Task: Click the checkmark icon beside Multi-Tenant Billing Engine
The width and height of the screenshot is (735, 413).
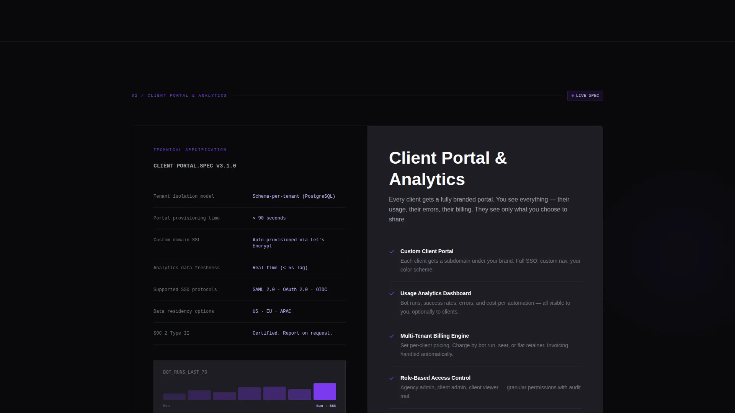Action: click(x=392, y=336)
